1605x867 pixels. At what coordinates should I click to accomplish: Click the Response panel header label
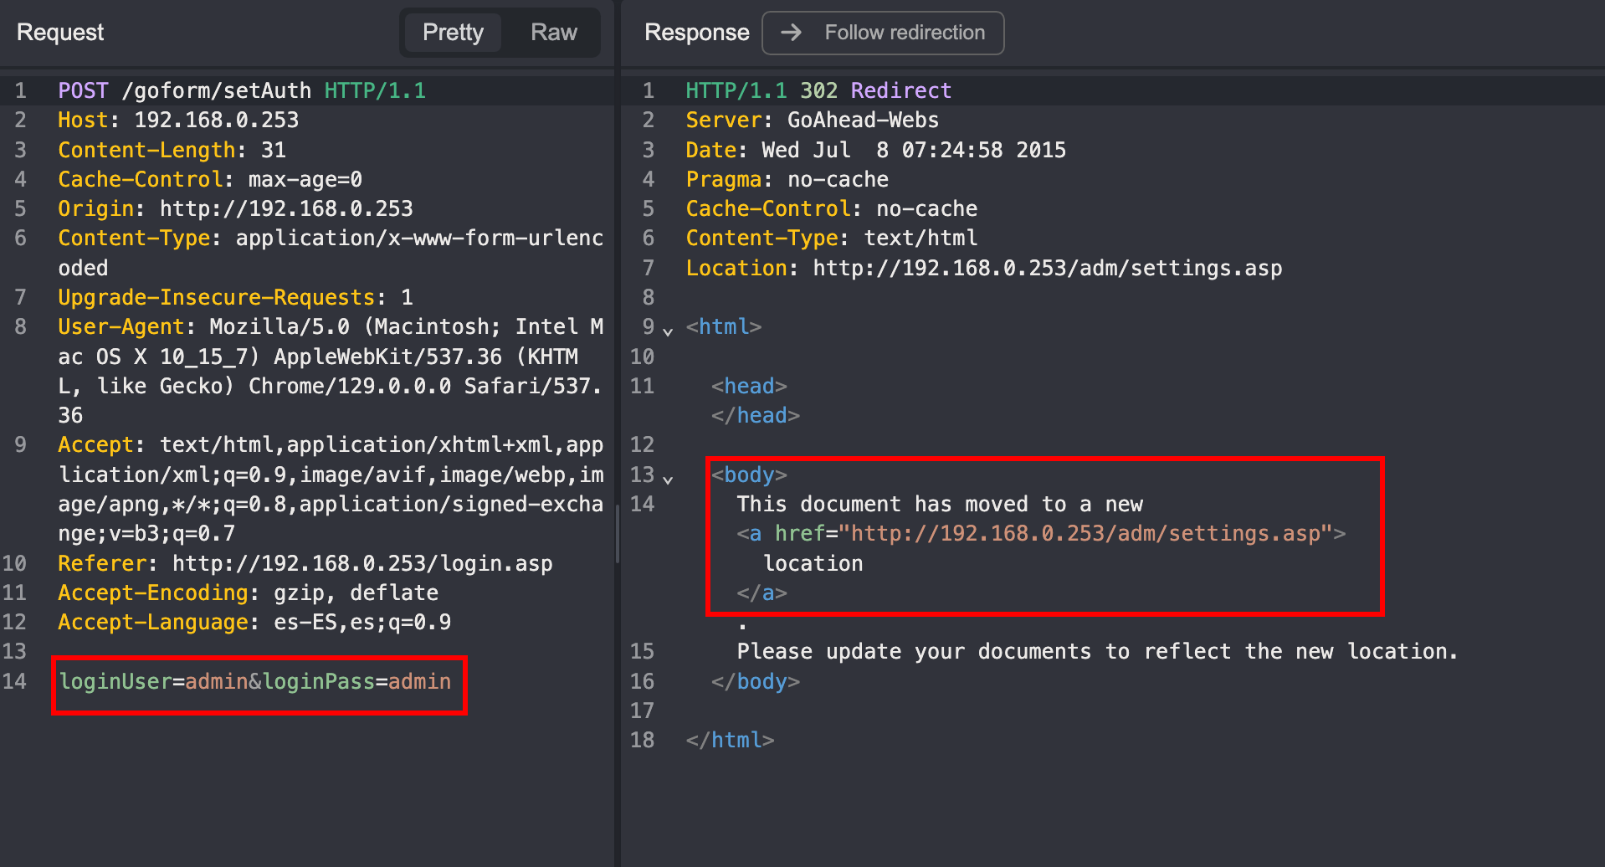coord(696,32)
